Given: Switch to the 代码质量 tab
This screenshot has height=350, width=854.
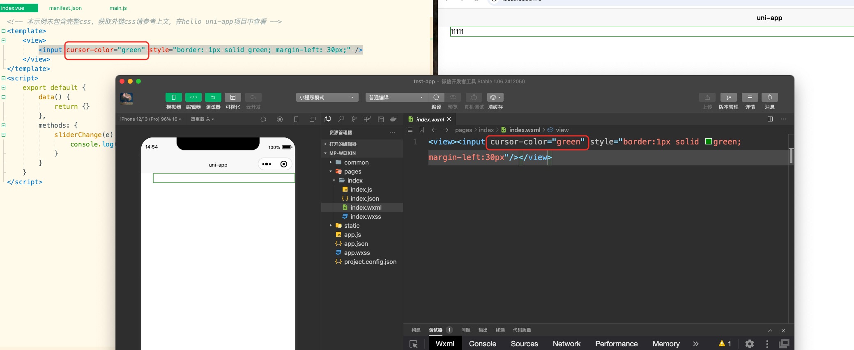Looking at the screenshot, I should point(522,330).
